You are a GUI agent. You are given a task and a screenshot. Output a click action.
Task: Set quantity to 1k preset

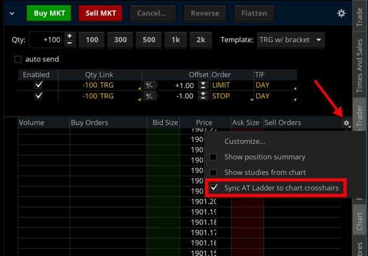click(175, 40)
